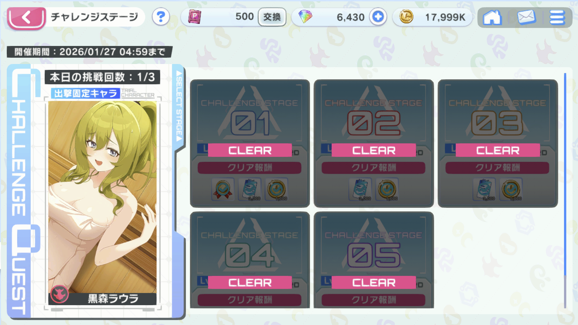Click the クリア報酬 bar in stage 03
This screenshot has height=325, width=578.
tap(497, 168)
